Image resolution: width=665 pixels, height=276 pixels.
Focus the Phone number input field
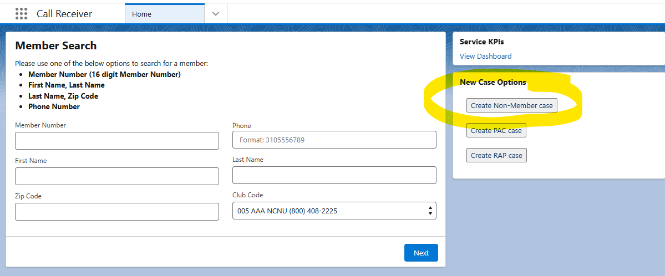pyautogui.click(x=334, y=140)
